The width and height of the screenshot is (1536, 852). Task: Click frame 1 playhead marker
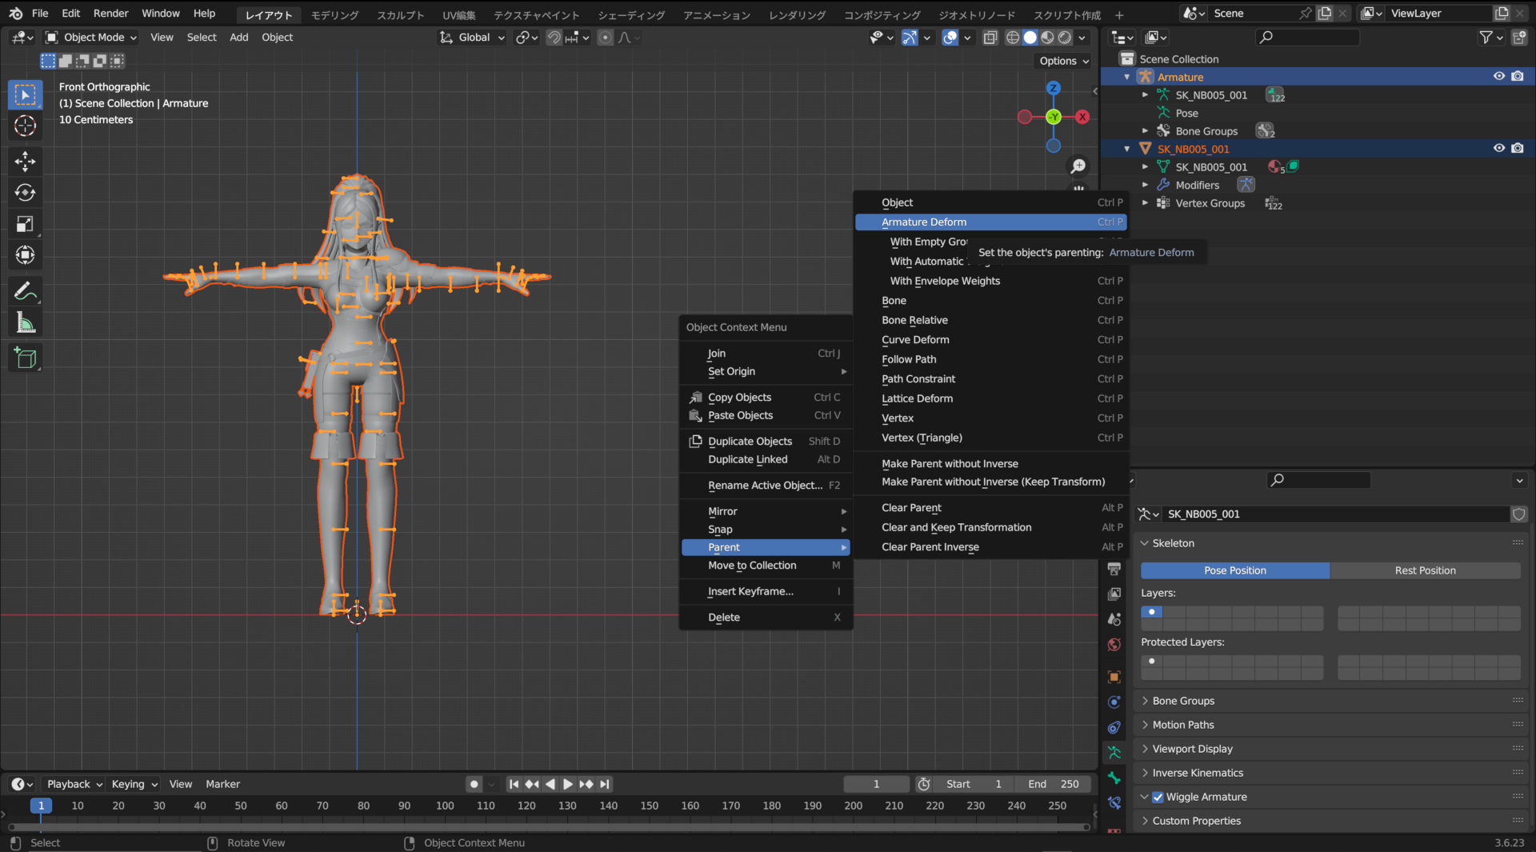(41, 806)
